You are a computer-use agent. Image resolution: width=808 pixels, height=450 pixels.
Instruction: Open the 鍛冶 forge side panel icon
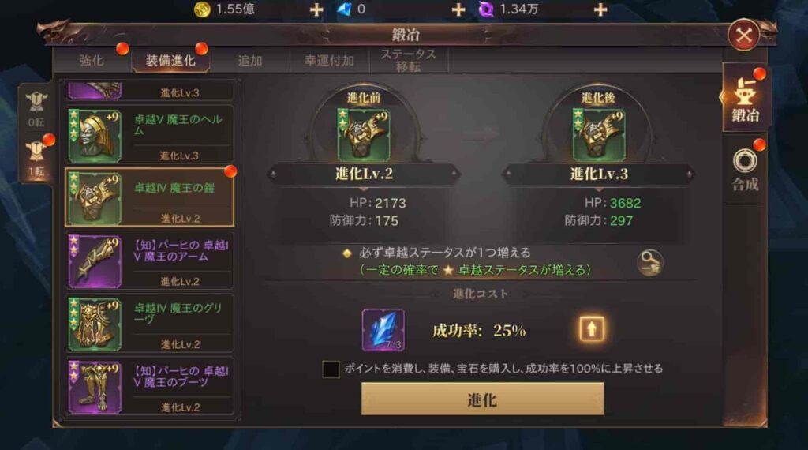pos(746,99)
